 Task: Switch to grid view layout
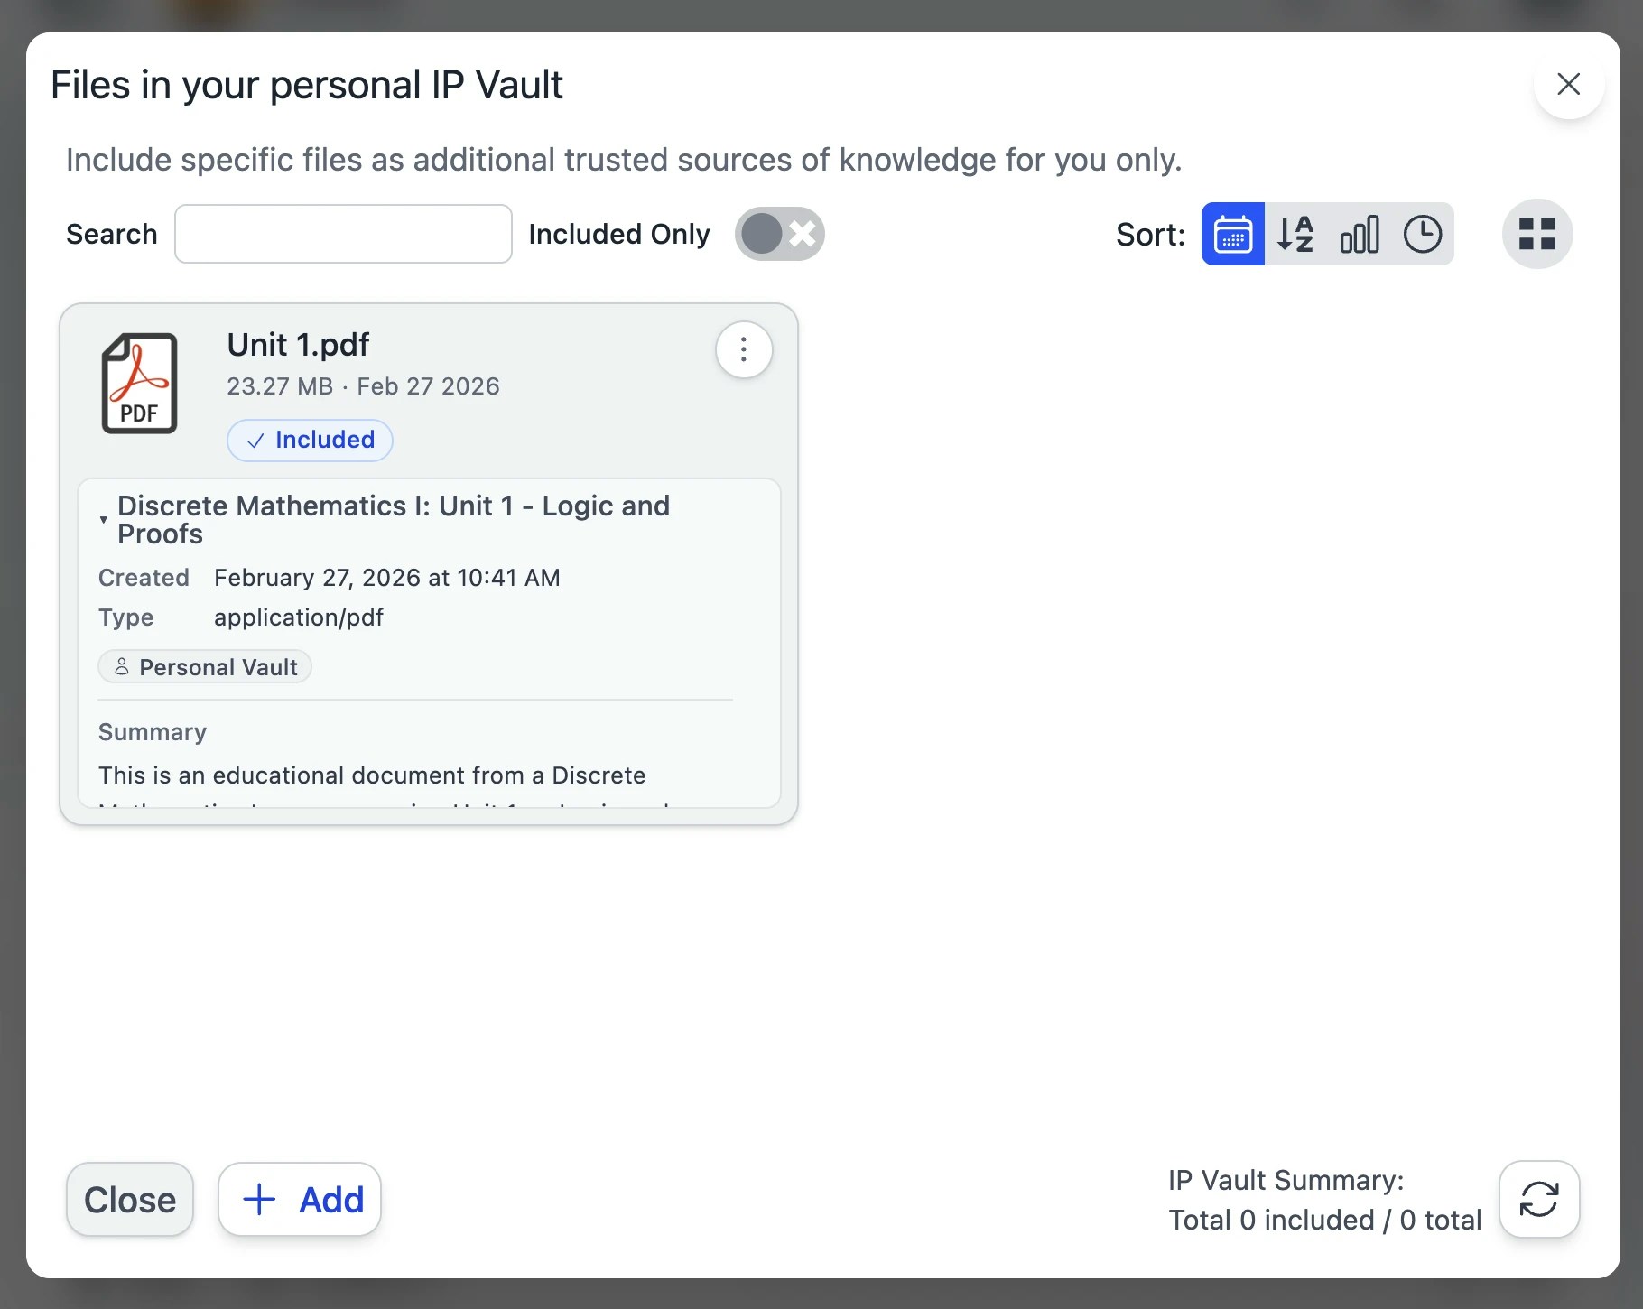(x=1536, y=234)
